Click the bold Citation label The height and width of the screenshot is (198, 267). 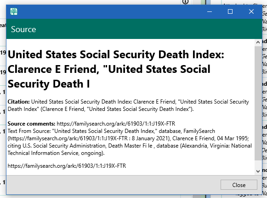pos(19,102)
